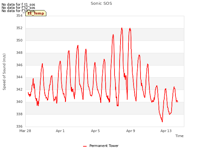The width and height of the screenshot is (203, 152).
Task: Click the Apr 9 x-axis tick label
Action: pyautogui.click(x=130, y=131)
